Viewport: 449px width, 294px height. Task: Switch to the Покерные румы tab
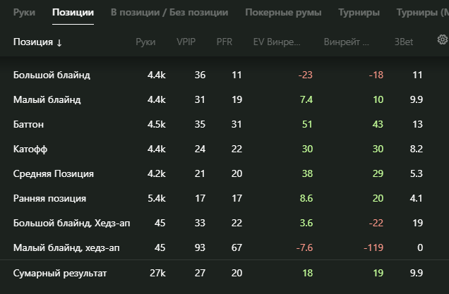click(x=283, y=13)
